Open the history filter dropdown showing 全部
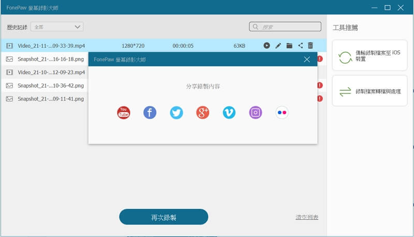This screenshot has width=414, height=237. point(57,27)
